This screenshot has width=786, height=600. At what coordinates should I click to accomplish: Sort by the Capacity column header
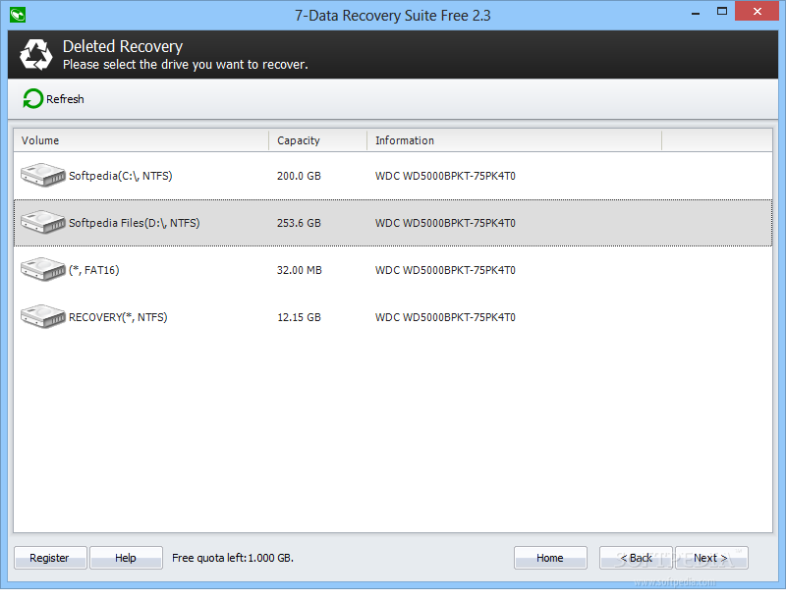[318, 140]
